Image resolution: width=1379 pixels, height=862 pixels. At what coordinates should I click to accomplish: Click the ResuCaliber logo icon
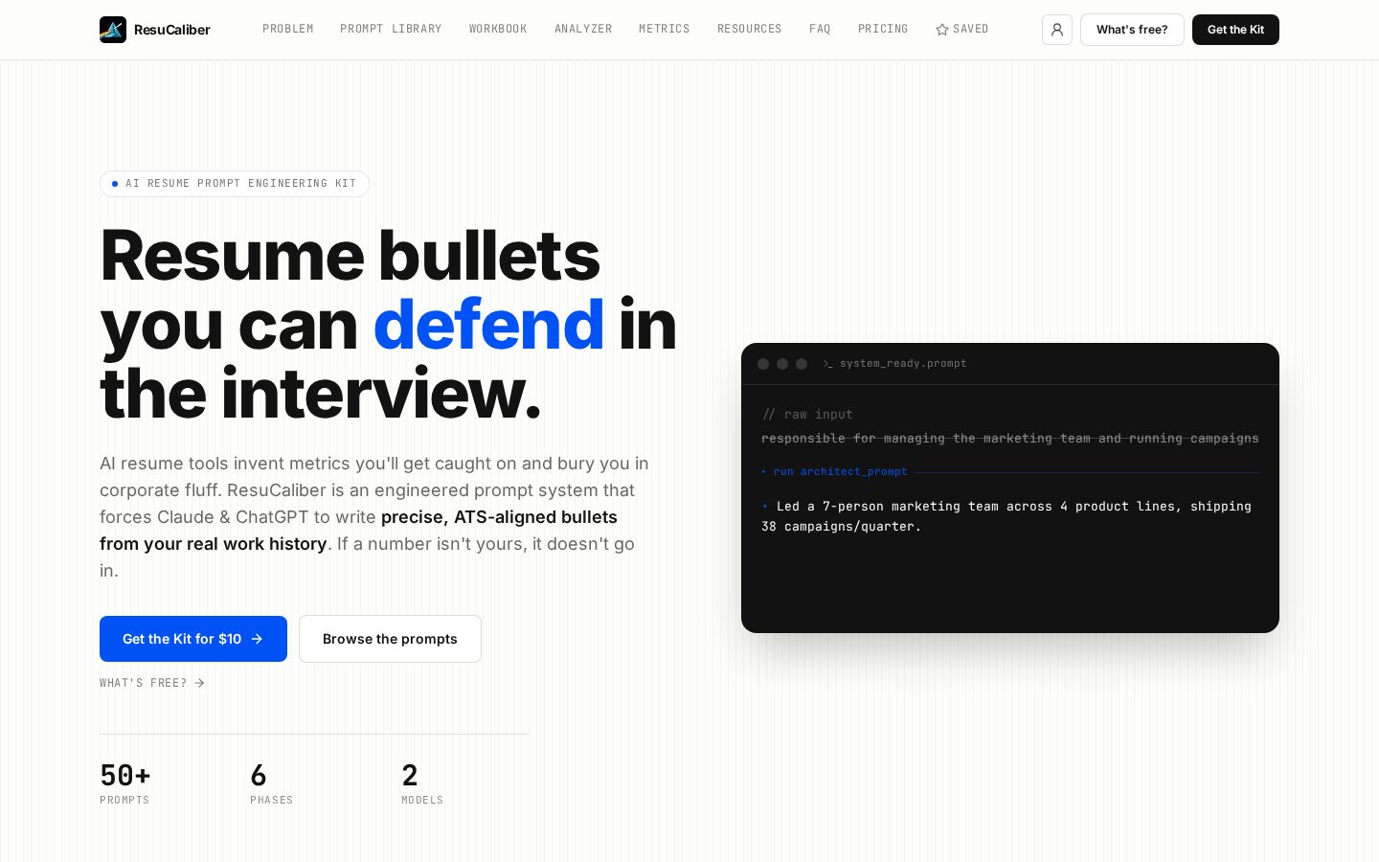[x=113, y=30]
